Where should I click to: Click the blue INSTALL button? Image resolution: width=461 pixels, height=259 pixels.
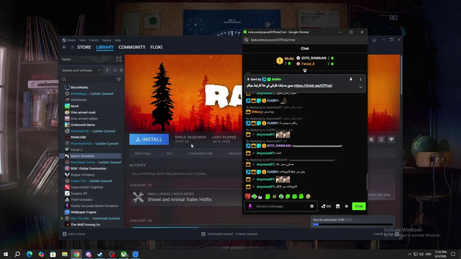[149, 139]
